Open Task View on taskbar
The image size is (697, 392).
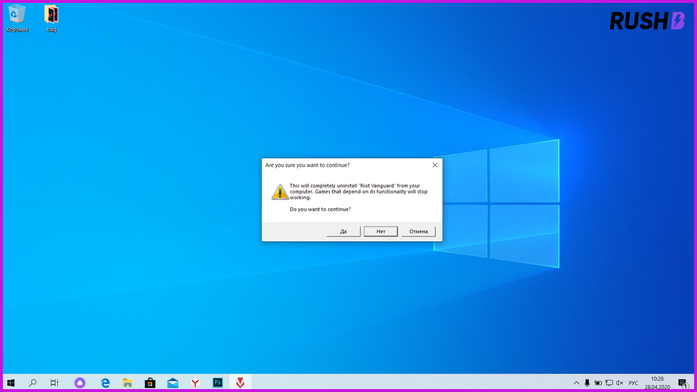[54, 383]
